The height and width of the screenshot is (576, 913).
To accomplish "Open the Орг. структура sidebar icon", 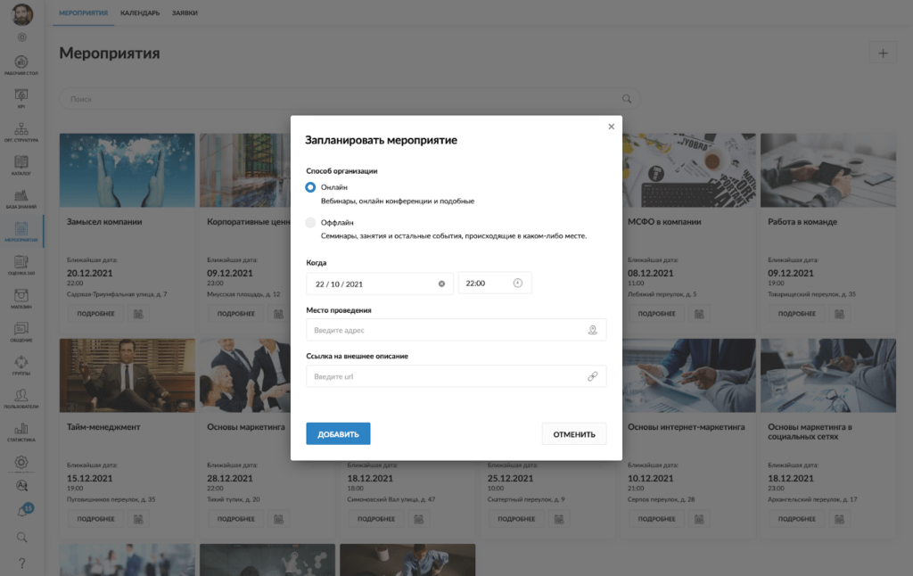I will click(21, 132).
